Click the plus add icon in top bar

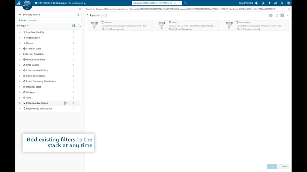269,3
